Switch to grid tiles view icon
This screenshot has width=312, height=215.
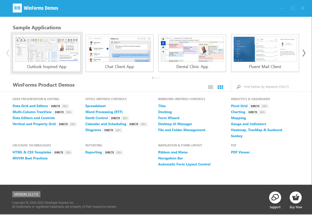(220, 87)
